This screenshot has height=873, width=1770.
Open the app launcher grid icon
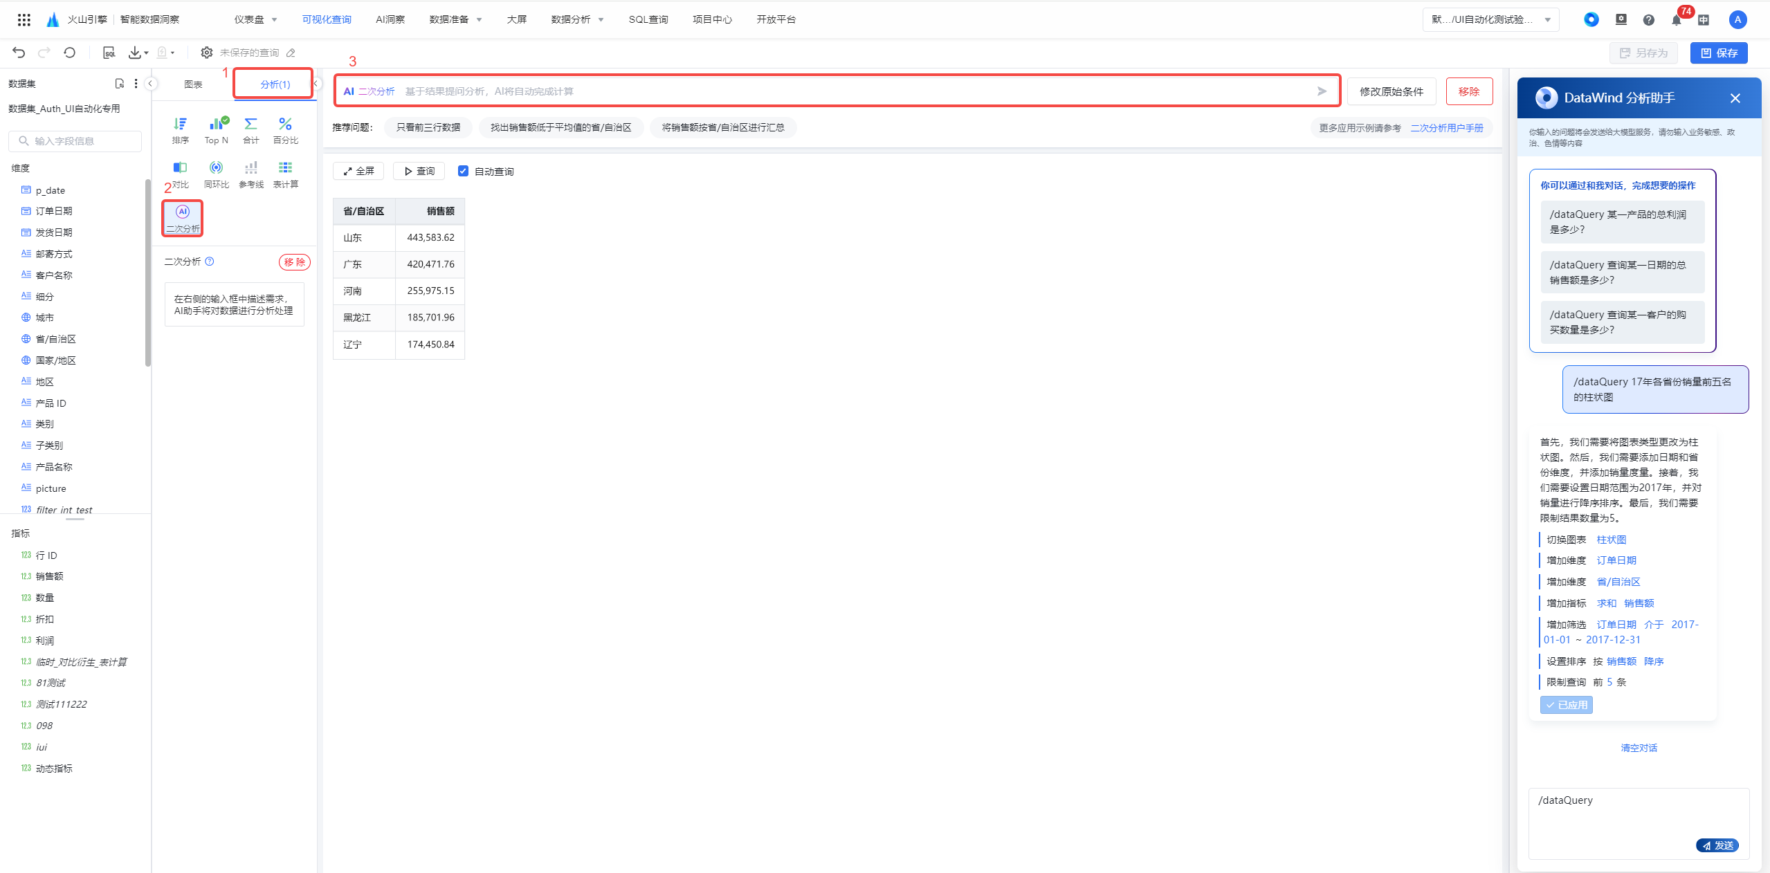pos(24,19)
